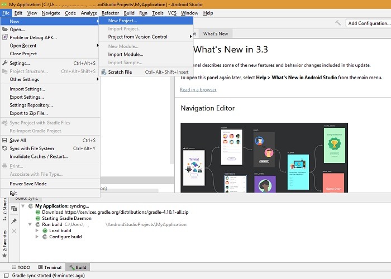Image resolution: width=391 pixels, height=279 pixels.
Task: Open the Read in a browser link
Action: [198, 90]
